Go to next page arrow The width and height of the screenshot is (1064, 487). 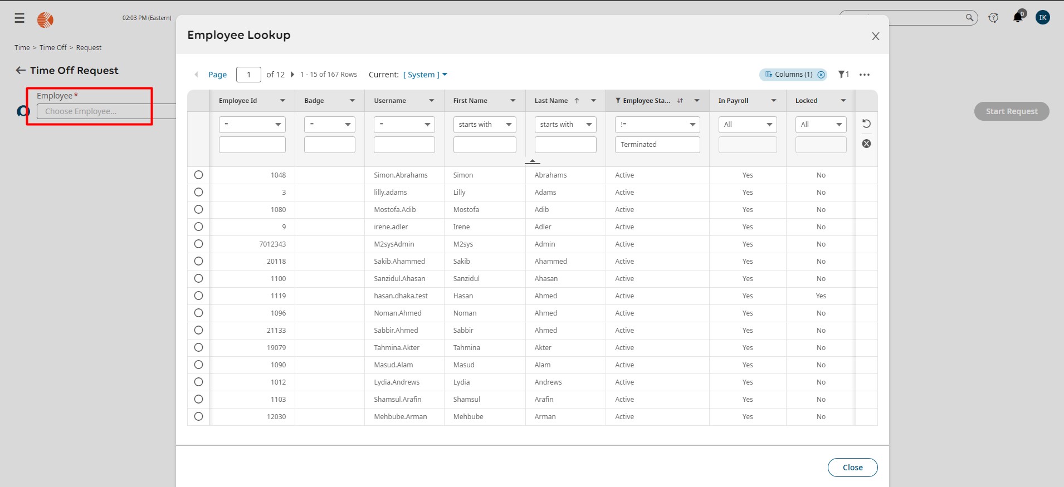pos(292,75)
